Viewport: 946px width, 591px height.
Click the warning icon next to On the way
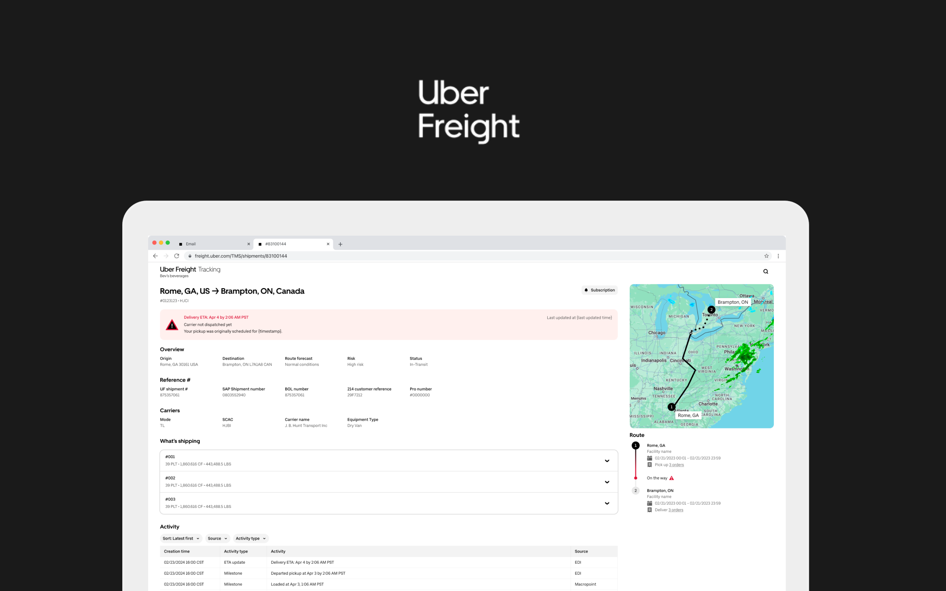pyautogui.click(x=671, y=478)
